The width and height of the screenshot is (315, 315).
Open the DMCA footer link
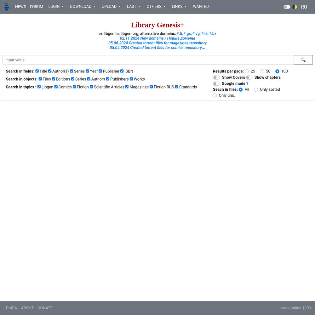point(11,308)
